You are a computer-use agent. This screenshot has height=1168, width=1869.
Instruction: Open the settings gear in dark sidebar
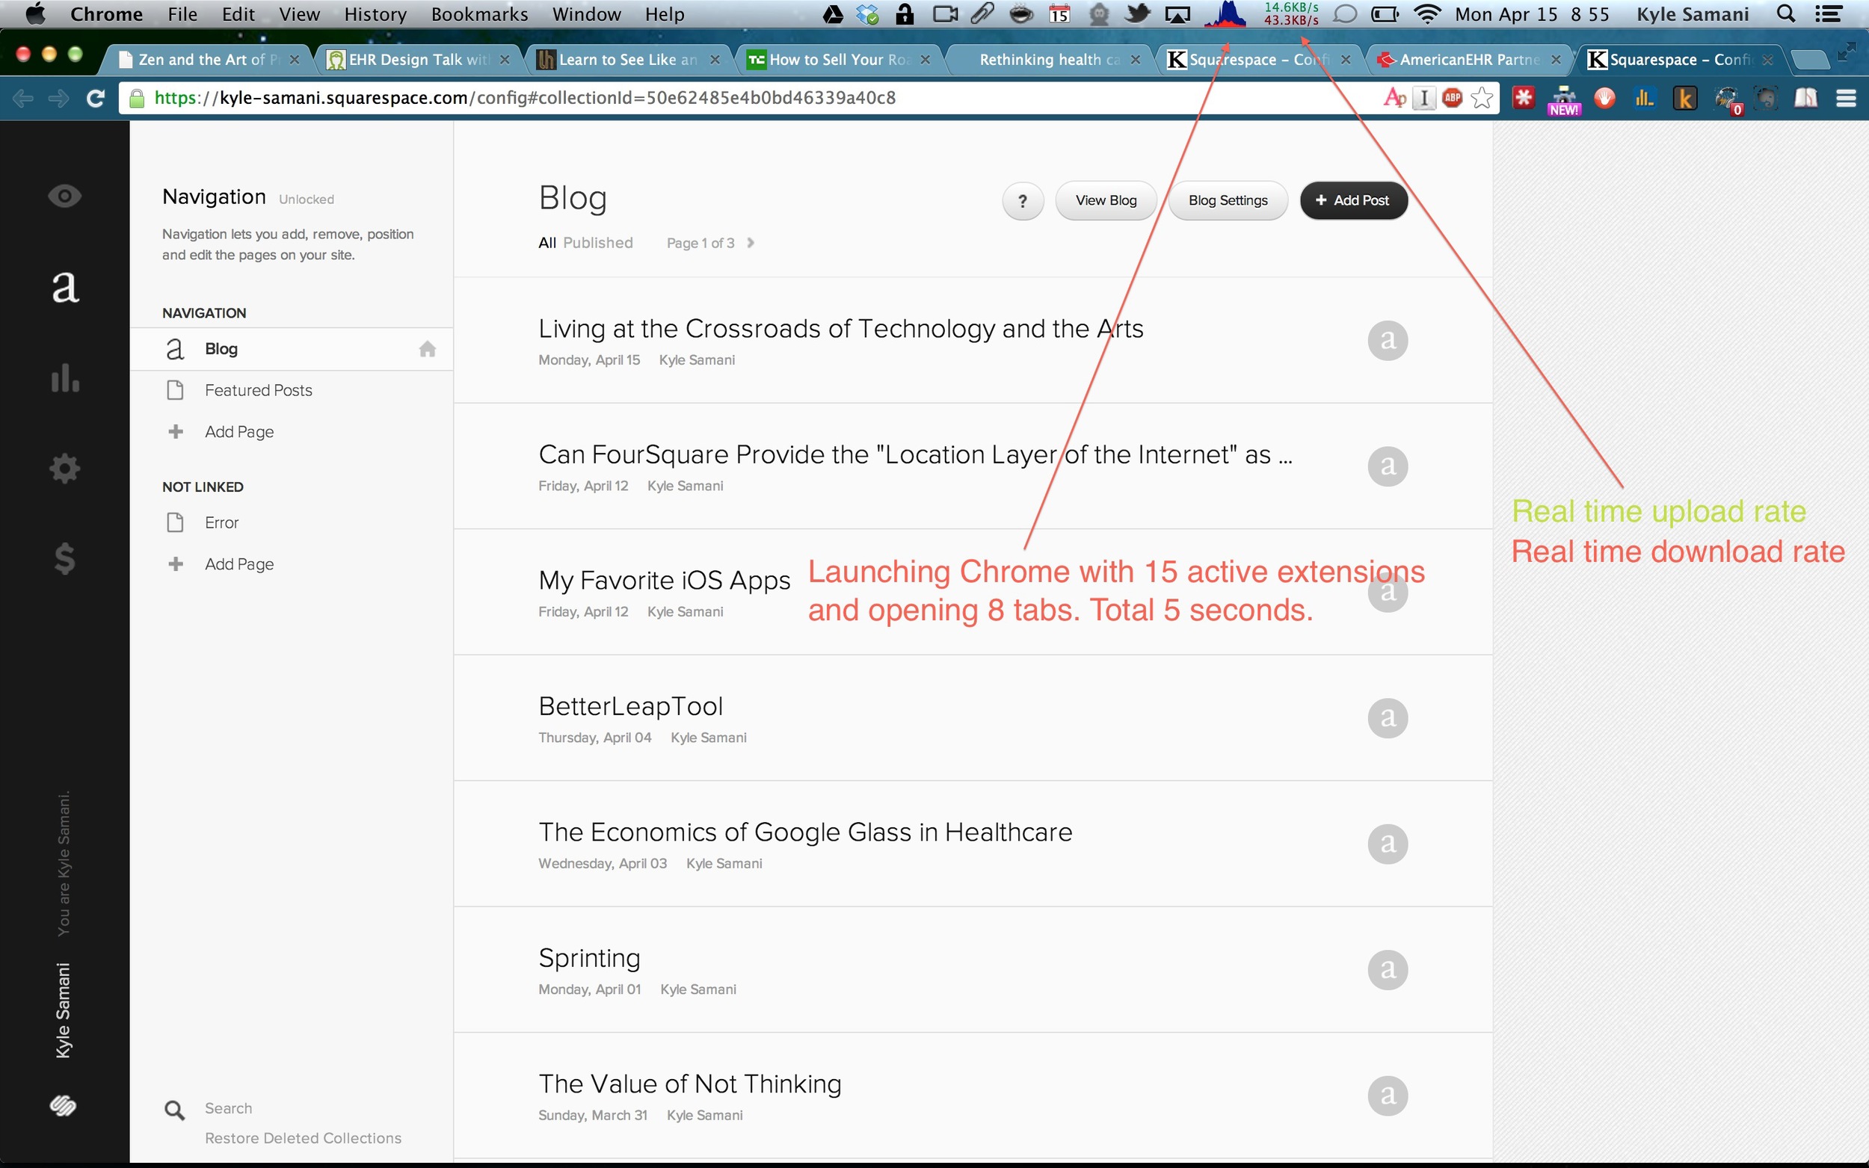[x=64, y=468]
